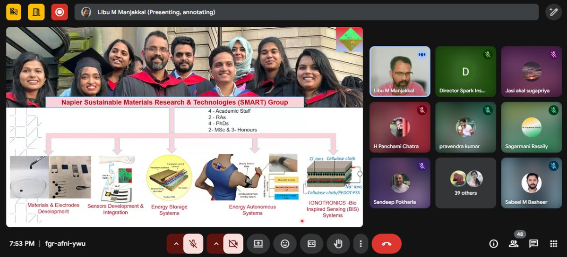Click the 7:53 PM time display
567x257 pixels.
[x=22, y=244]
